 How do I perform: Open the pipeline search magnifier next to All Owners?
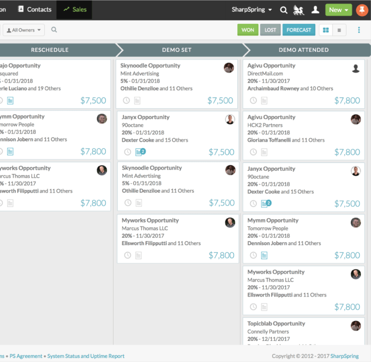[x=54, y=30]
